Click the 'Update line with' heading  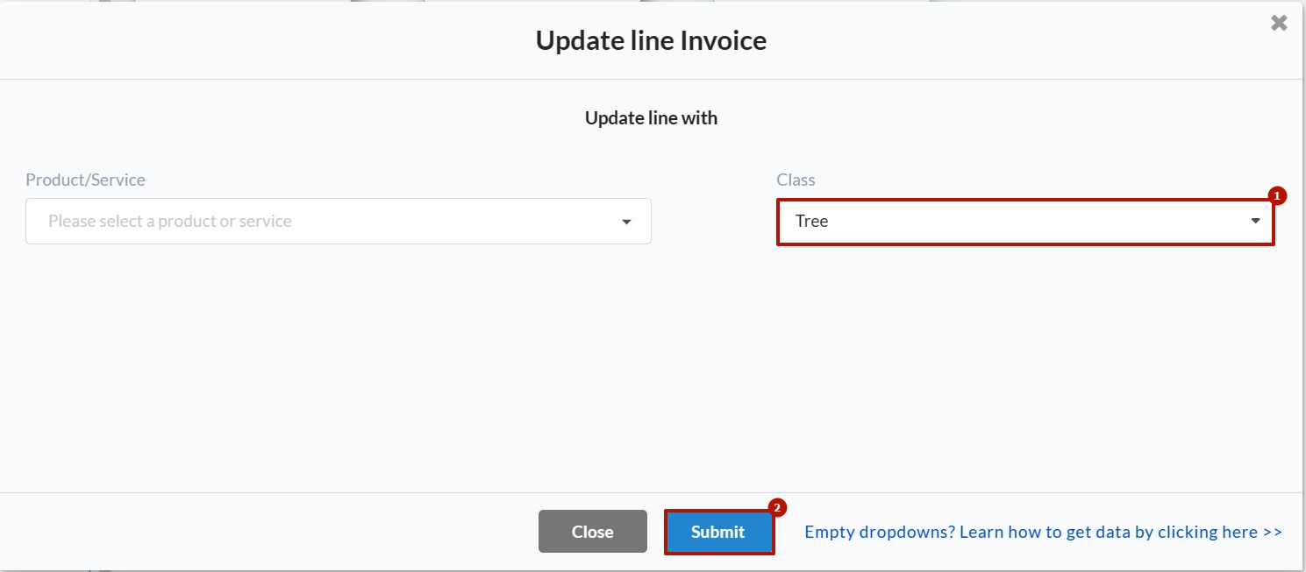(651, 117)
